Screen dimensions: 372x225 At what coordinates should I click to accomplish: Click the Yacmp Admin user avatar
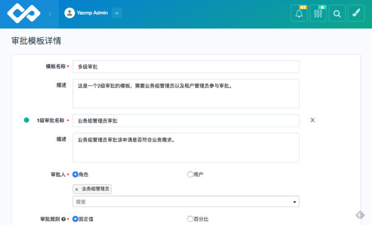click(69, 13)
